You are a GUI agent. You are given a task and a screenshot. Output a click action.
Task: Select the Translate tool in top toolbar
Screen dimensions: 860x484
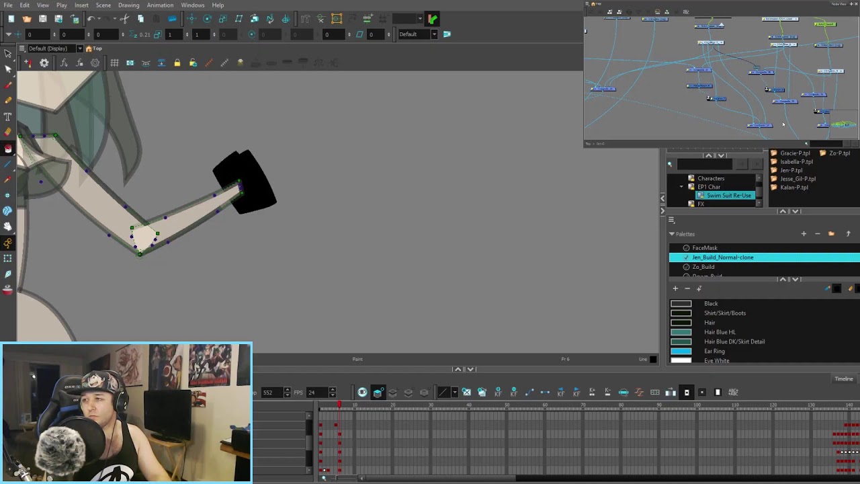[x=191, y=19]
